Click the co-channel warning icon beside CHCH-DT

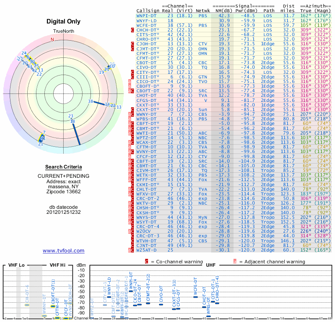[x=132, y=30]
